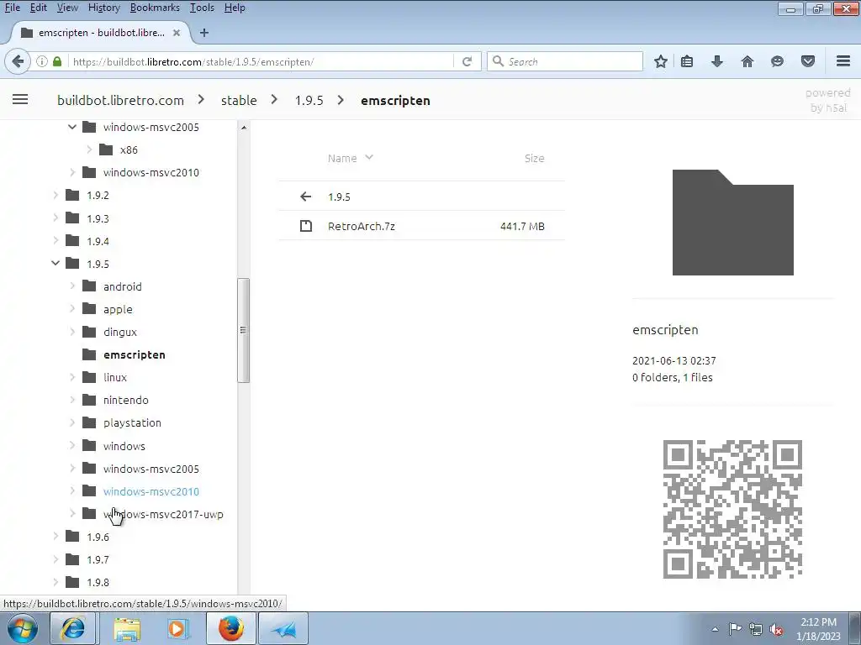
Task: Show site information icon in address bar
Action: pyautogui.click(x=42, y=61)
